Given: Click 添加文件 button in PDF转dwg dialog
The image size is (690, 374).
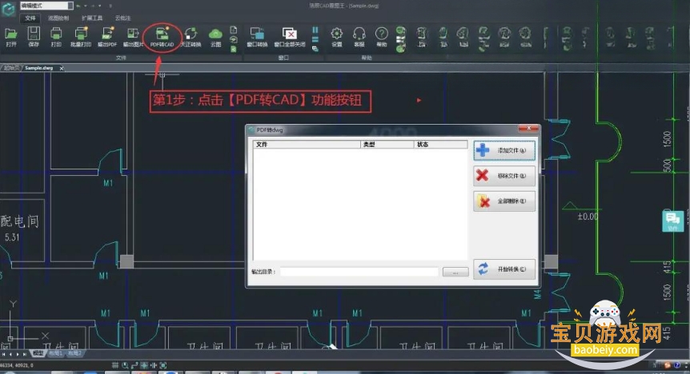Looking at the screenshot, I should click(504, 150).
